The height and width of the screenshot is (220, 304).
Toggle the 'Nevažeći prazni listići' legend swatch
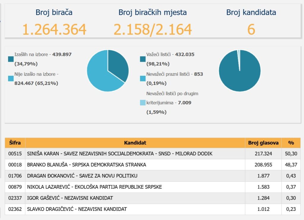143,79
